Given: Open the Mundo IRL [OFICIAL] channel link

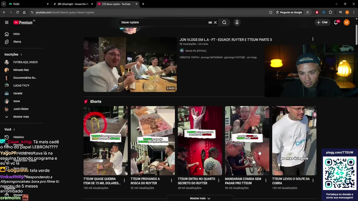Looking at the screenshot, I should point(196,51).
